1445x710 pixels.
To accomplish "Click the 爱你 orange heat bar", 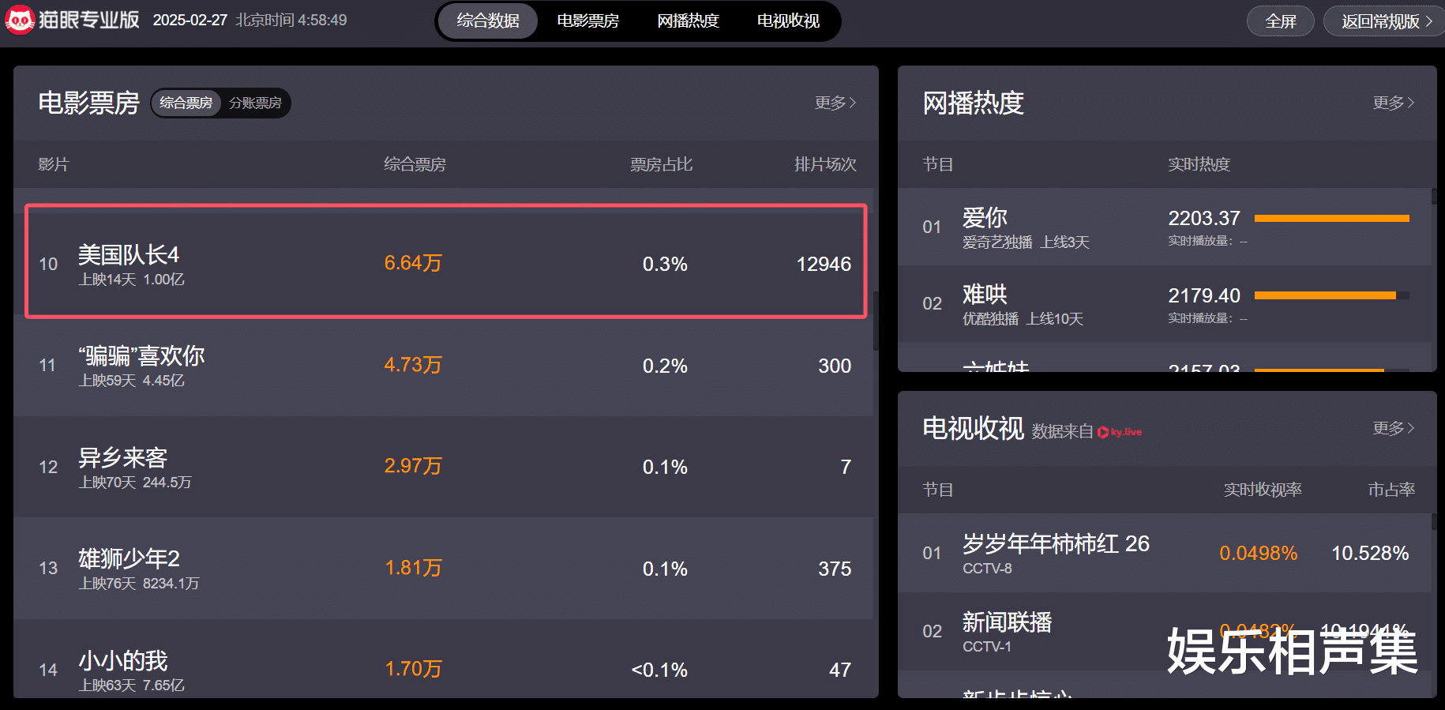I will (1332, 219).
